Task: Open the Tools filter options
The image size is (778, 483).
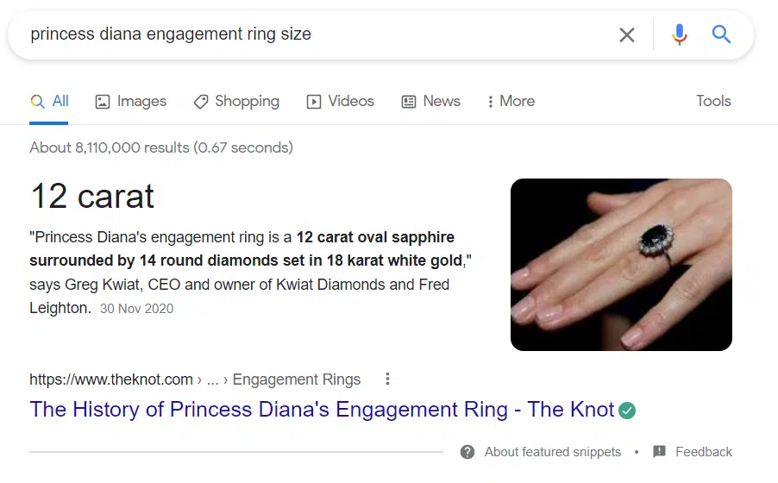Action: point(713,101)
